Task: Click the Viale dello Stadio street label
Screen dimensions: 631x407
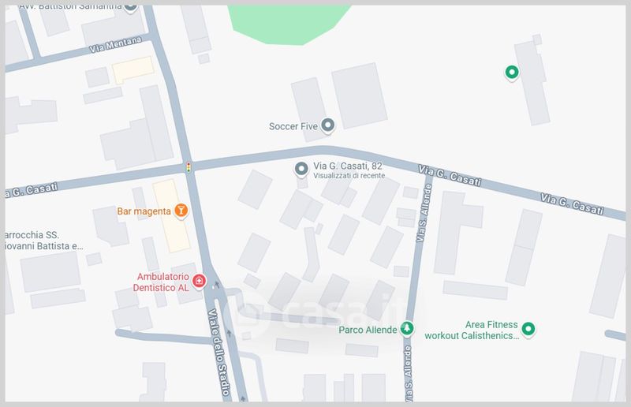Action: coord(219,353)
